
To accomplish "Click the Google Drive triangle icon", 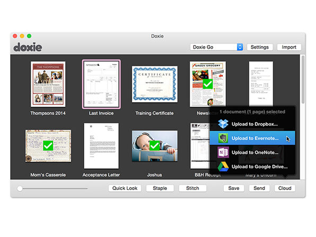I will 223,166.
